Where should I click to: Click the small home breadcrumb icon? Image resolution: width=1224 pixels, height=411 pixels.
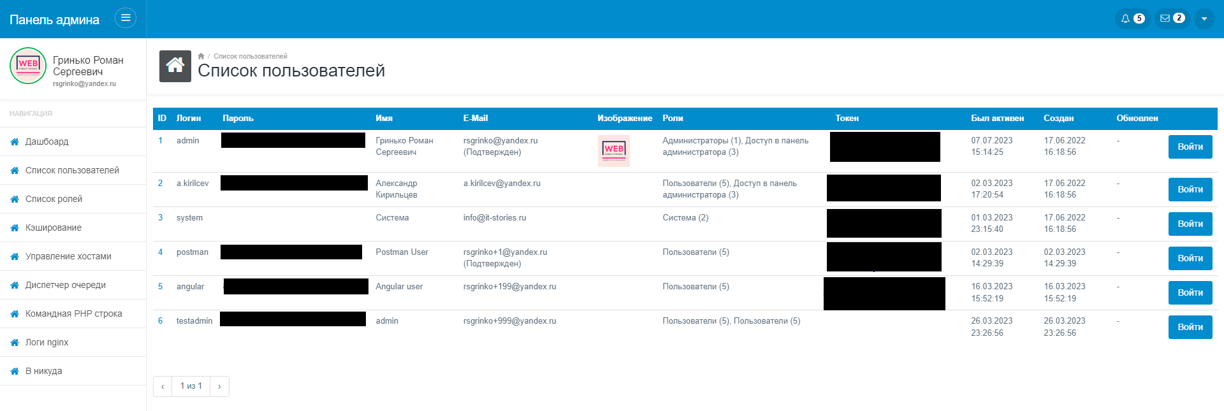tap(201, 56)
